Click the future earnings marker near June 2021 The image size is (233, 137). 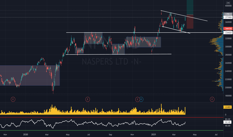pos(212,99)
